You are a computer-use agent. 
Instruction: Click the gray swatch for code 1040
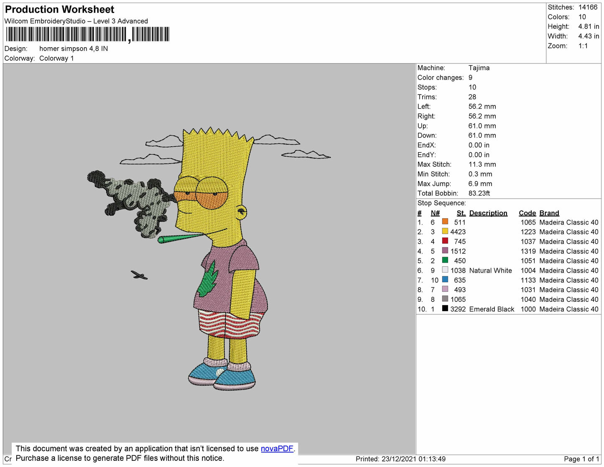[445, 299]
